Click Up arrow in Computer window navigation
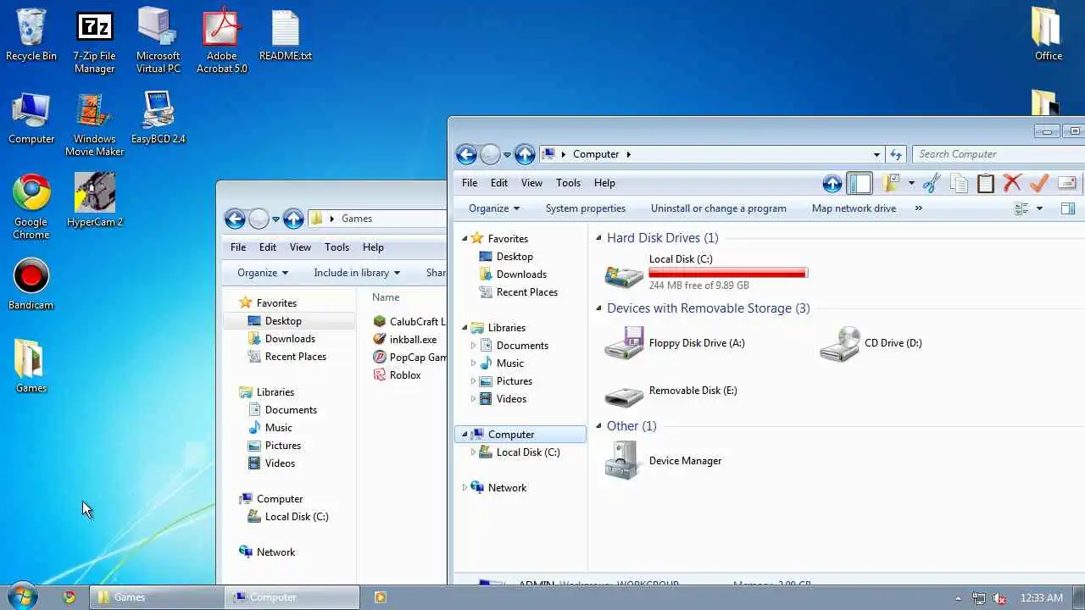Screen dimensions: 1085x610 (x=525, y=154)
